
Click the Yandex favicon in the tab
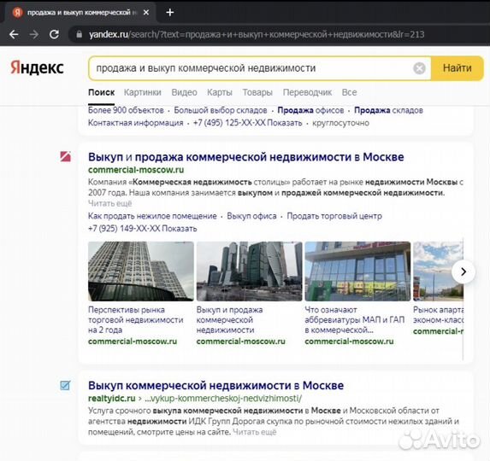click(17, 13)
